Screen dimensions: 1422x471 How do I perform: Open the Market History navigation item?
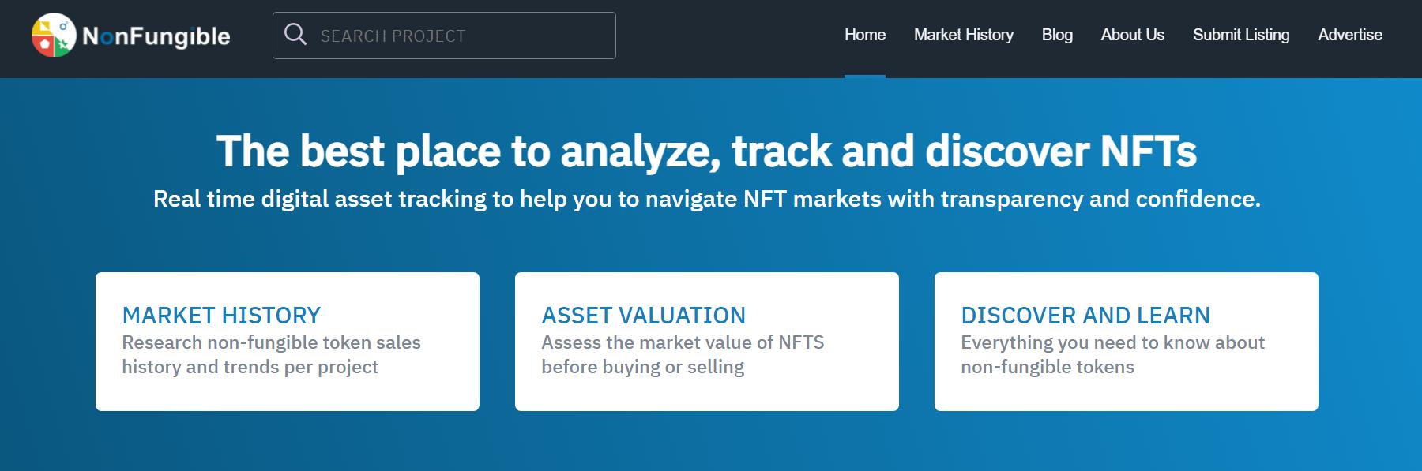pos(962,35)
